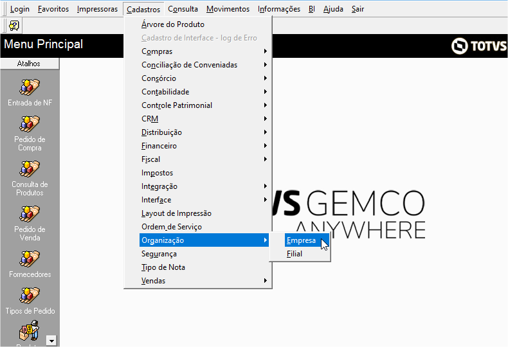
Task: Expand the Conciliação de Conveniadas submenu
Action: tap(204, 65)
